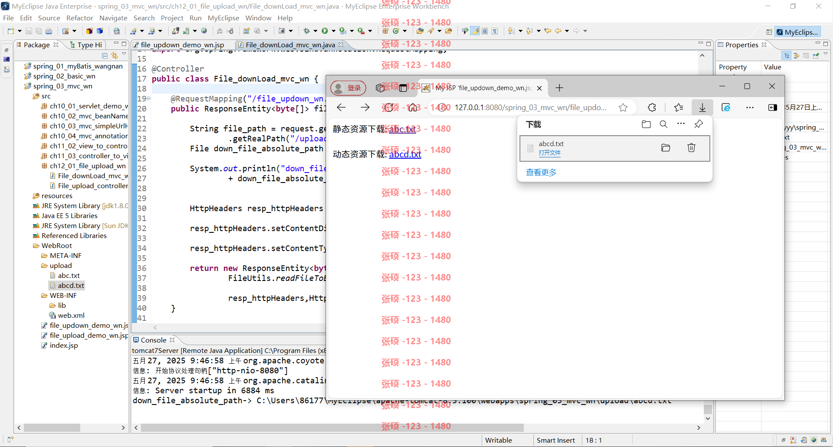The height and width of the screenshot is (447, 833).
Task: Open Back history dropdown arrow
Action: pos(567,31)
